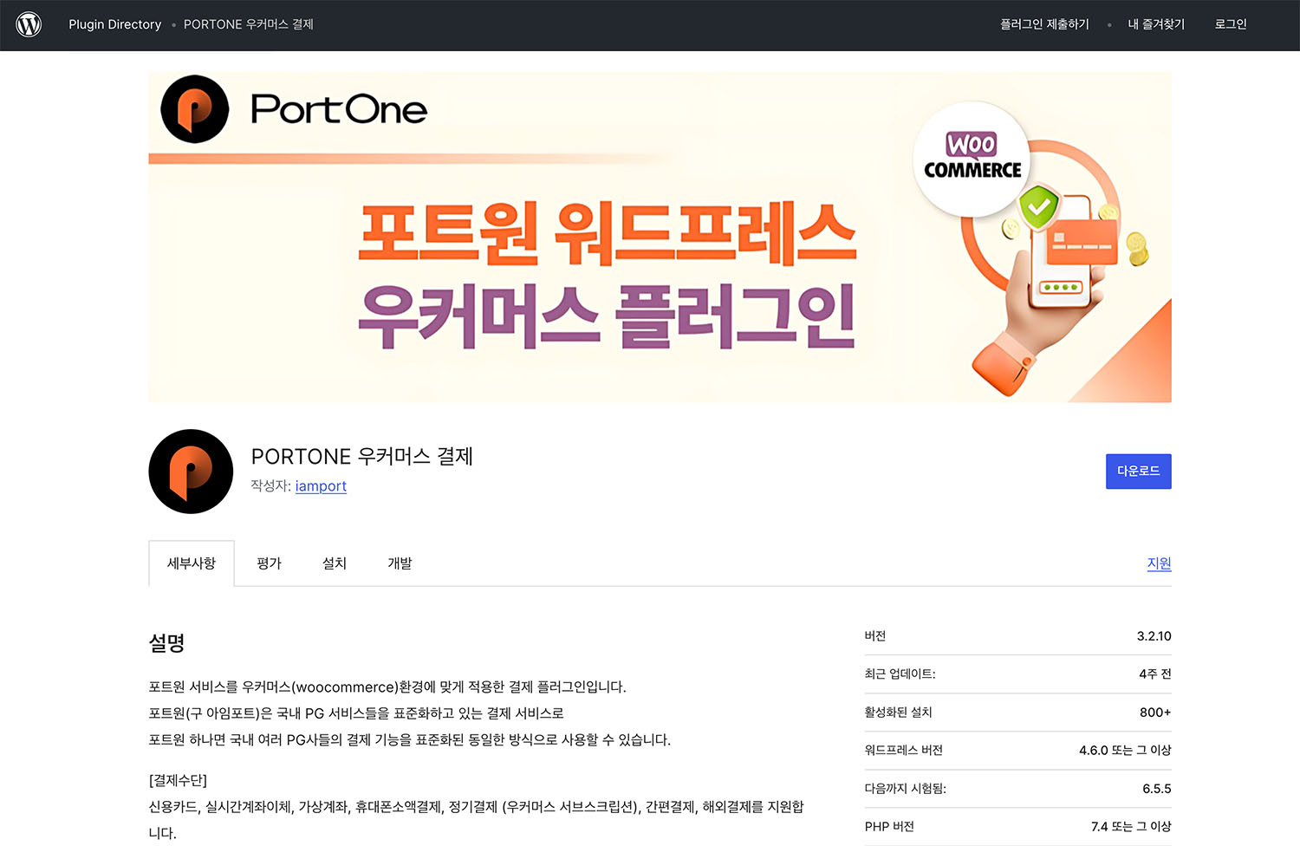Click the description line starting 포트원 서비스를 우커머스
Screen dimensions: 1300x846
tap(387, 687)
